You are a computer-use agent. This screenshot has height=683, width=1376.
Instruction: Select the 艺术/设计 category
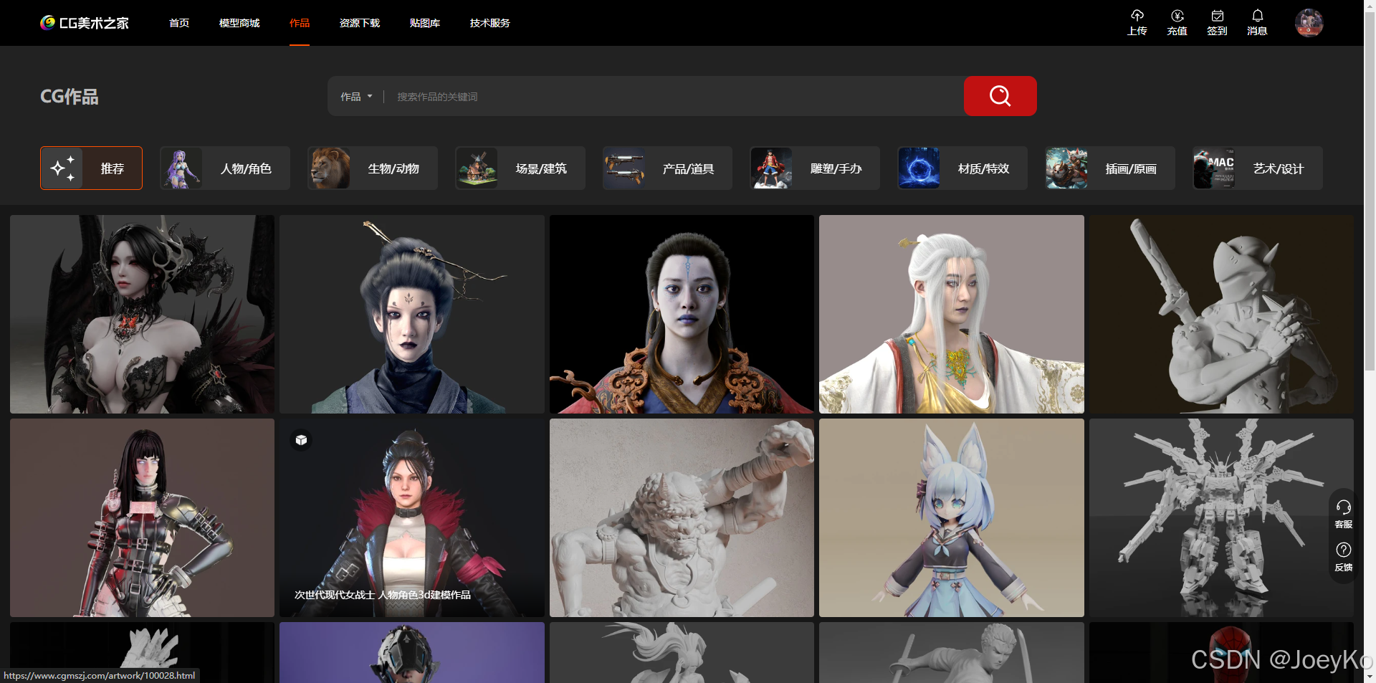1258,168
